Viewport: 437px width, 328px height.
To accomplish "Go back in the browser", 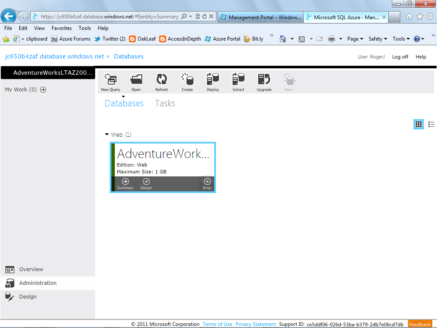I will click(9, 16).
